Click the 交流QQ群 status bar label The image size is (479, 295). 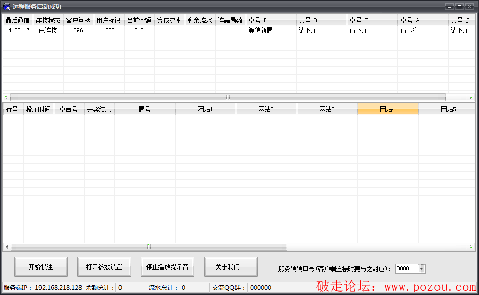coord(229,288)
